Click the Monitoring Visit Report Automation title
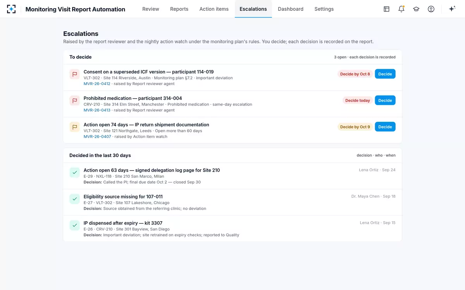The height and width of the screenshot is (290, 465). 75,9
